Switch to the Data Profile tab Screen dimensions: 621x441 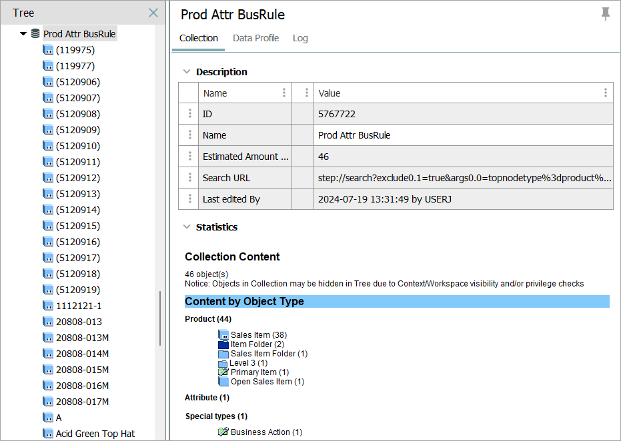255,38
